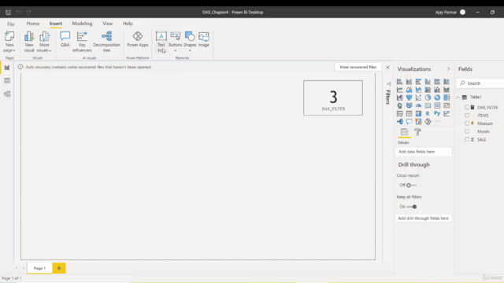Open the New page dropdown
The width and height of the screenshot is (504, 283).
pos(9,50)
